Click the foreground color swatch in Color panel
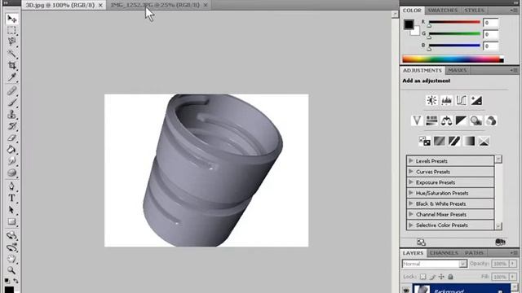 point(409,24)
